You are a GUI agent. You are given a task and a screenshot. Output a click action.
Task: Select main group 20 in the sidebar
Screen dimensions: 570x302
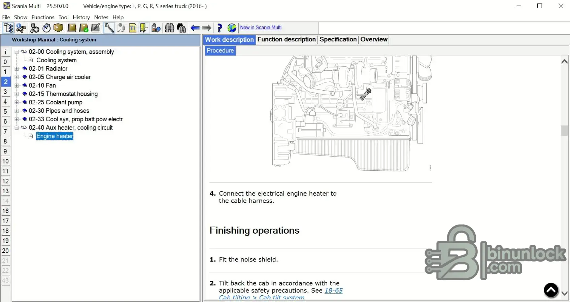(x=5, y=251)
